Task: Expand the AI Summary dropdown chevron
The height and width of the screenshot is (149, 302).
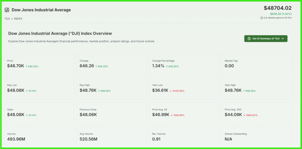Action: 283,39
